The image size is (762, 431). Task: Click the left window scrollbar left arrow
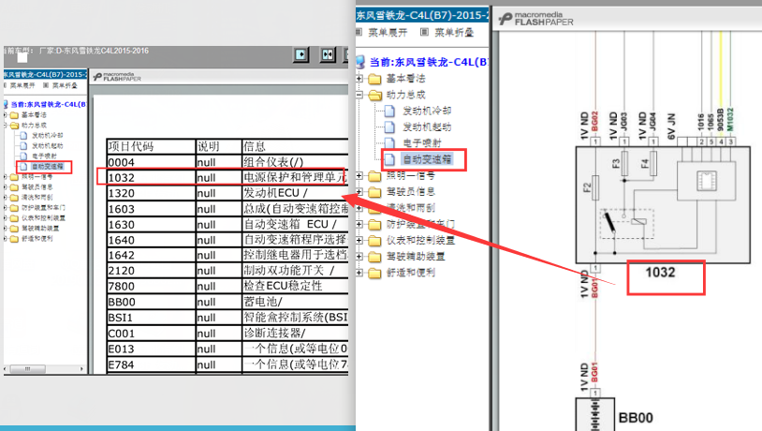6,369
